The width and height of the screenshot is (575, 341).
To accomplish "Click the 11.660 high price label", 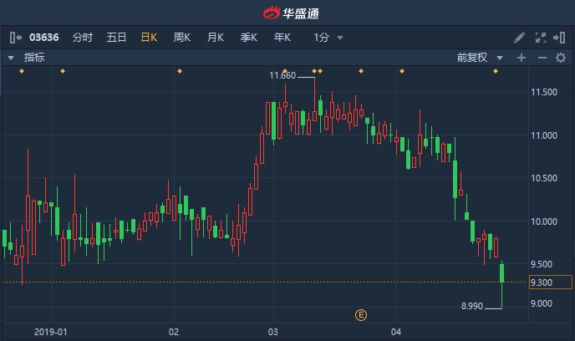I will pos(282,75).
